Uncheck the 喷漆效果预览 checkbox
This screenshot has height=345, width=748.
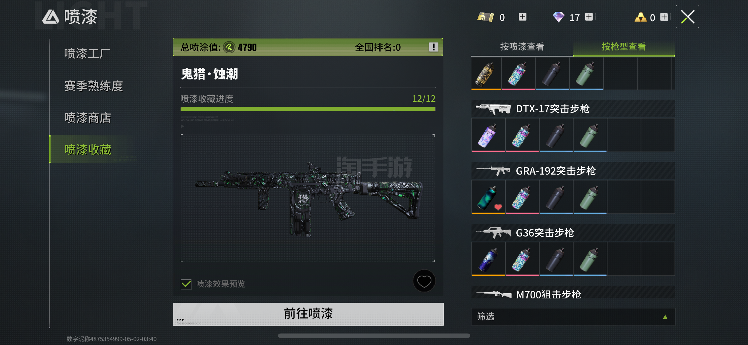(186, 284)
